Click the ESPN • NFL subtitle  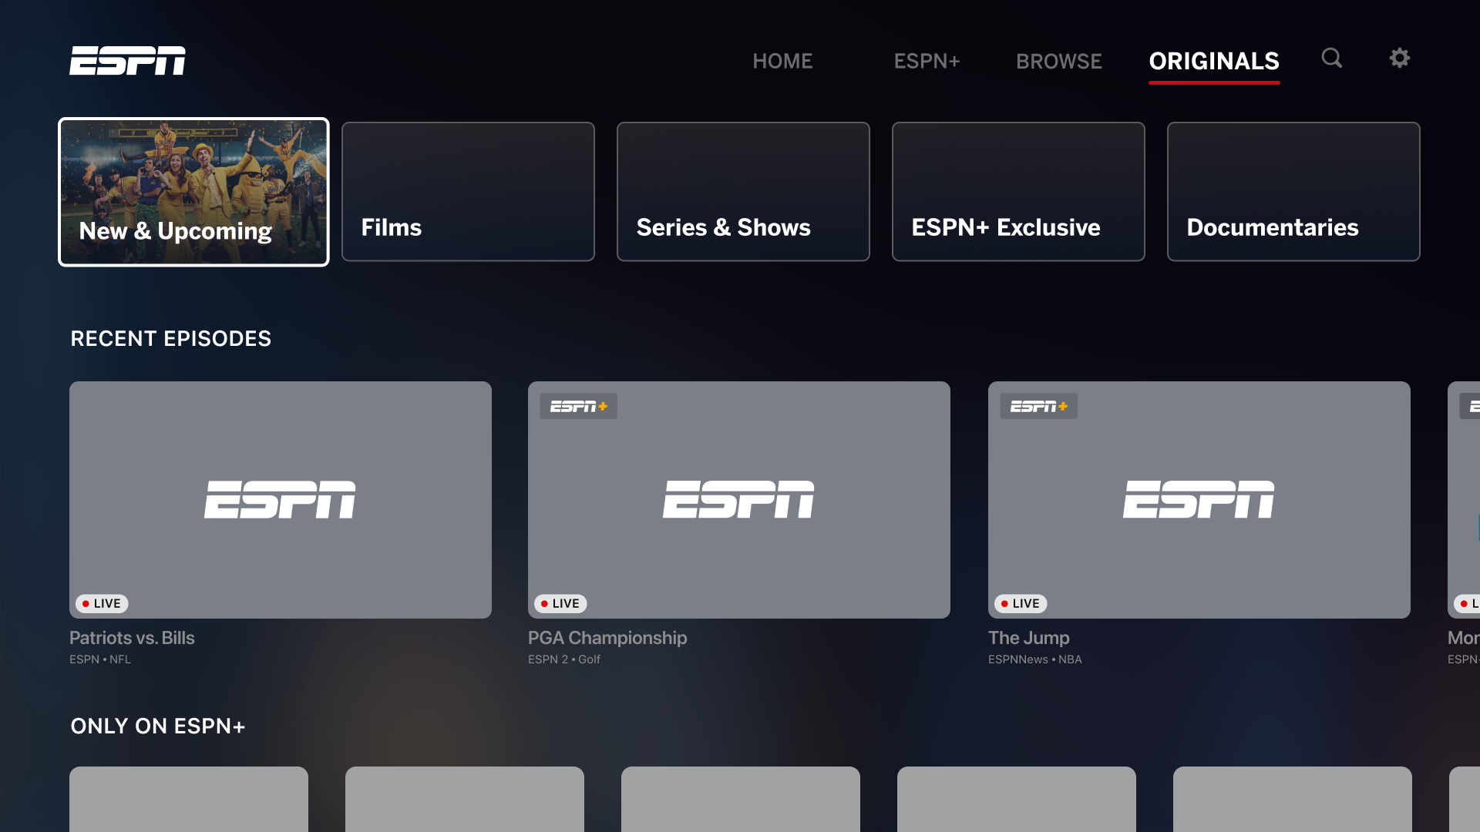(x=100, y=659)
